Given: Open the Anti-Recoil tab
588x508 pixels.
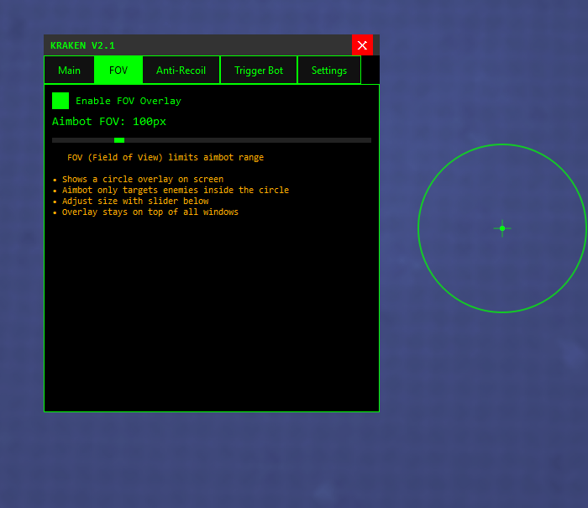Looking at the screenshot, I should click(x=181, y=71).
